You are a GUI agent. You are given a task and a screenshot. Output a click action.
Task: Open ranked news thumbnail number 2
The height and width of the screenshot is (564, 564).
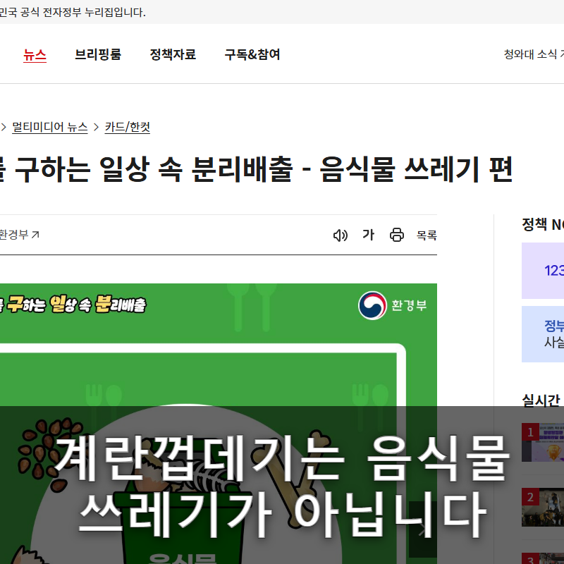[543, 507]
